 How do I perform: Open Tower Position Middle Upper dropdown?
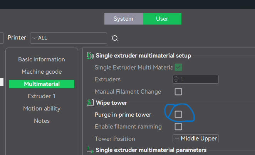[196, 139]
